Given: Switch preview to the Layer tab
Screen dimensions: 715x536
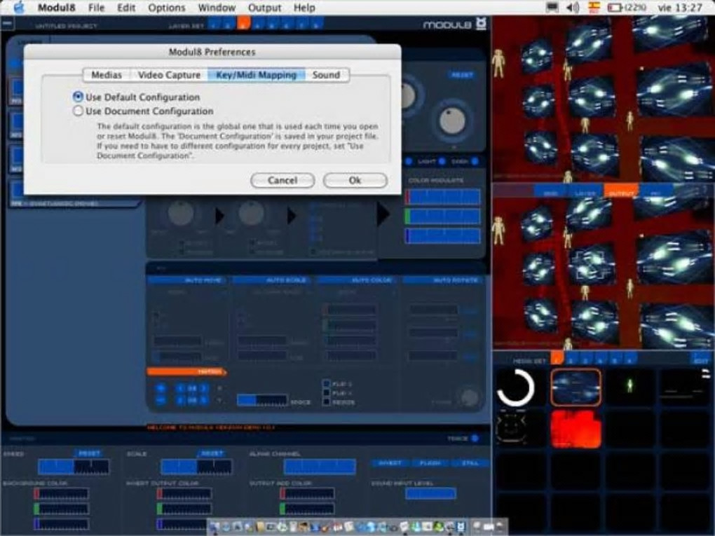Looking at the screenshot, I should point(585,192).
